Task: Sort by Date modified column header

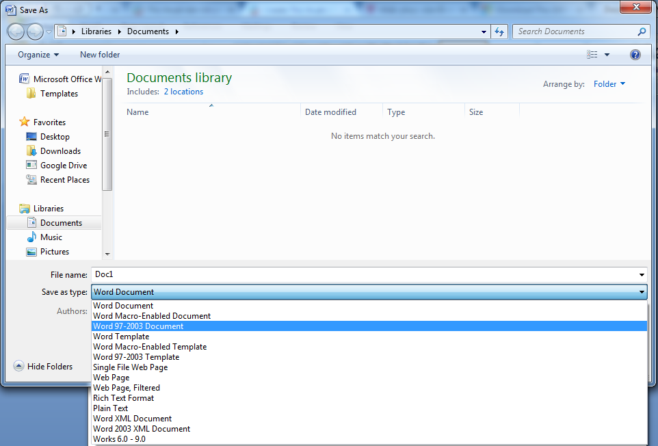Action: 330,112
